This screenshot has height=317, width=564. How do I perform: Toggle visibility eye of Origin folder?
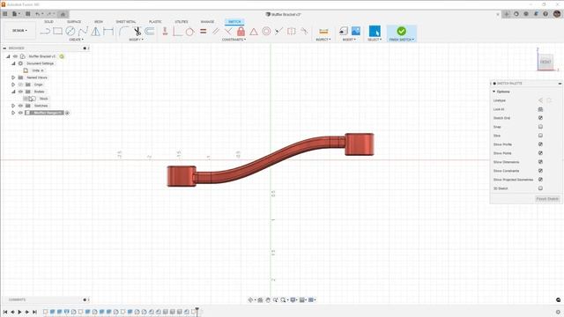tap(20, 85)
